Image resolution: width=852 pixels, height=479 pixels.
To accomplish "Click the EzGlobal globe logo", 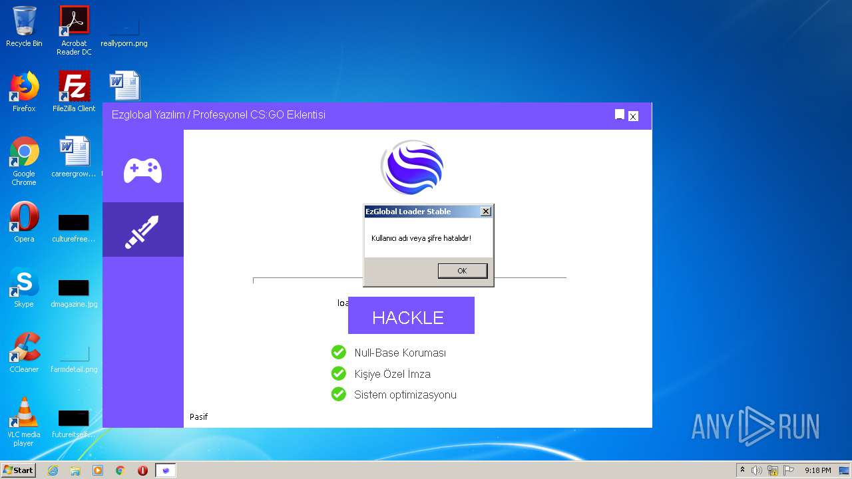I will pos(412,168).
